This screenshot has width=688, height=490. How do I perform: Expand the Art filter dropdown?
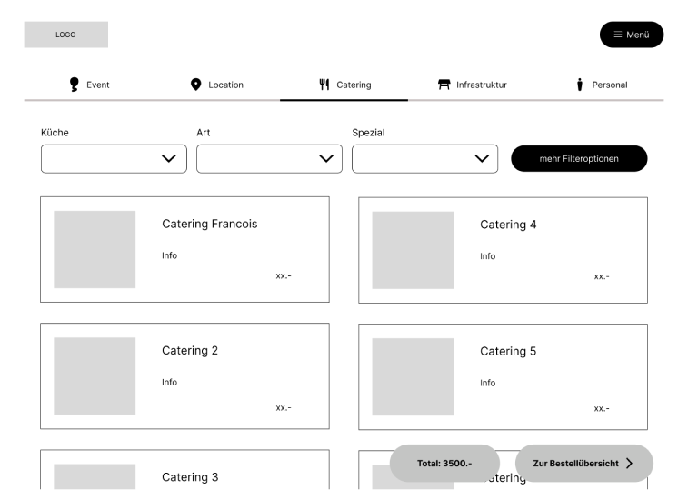click(x=269, y=158)
